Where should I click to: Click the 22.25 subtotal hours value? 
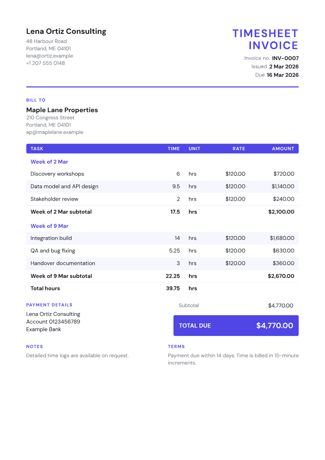pos(173,276)
